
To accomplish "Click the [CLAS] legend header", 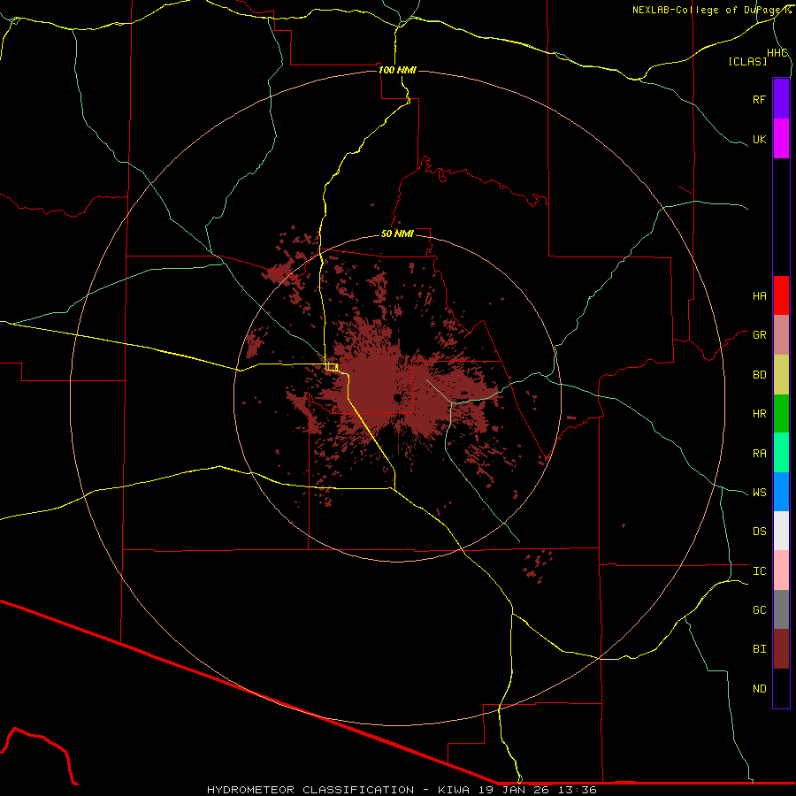I will pos(746,61).
